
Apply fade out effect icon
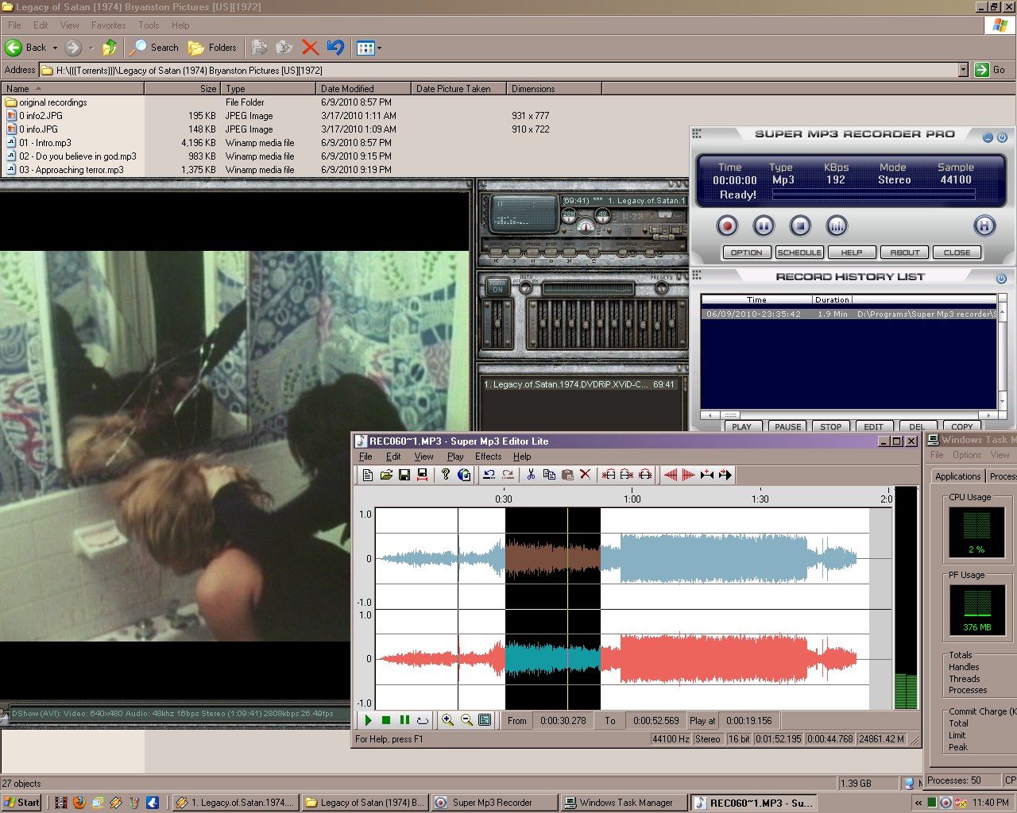(x=688, y=475)
